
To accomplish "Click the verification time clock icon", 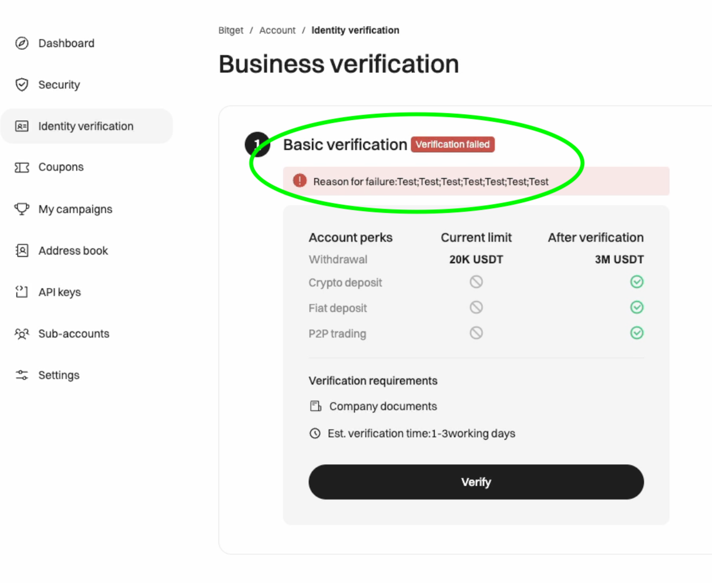I will (x=315, y=433).
